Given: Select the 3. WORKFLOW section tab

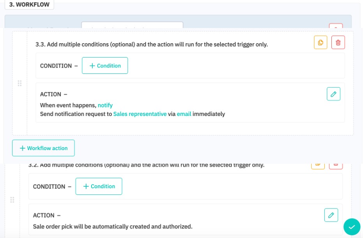Looking at the screenshot, I should tap(29, 5).
